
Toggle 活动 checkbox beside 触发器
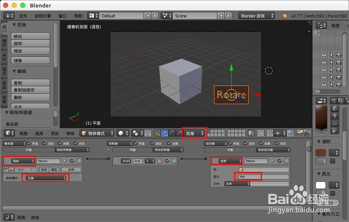pyautogui.click(x=44, y=144)
